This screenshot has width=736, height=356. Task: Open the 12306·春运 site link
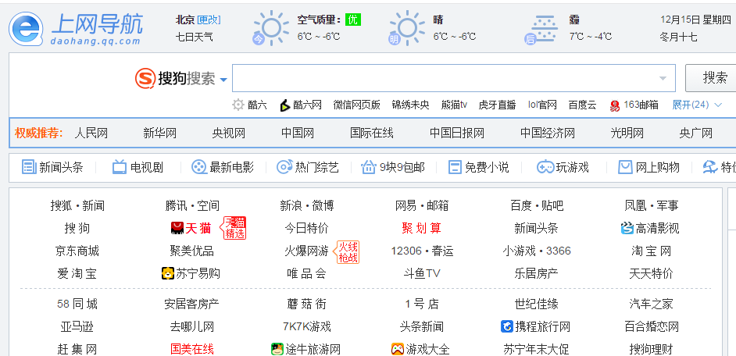click(422, 251)
